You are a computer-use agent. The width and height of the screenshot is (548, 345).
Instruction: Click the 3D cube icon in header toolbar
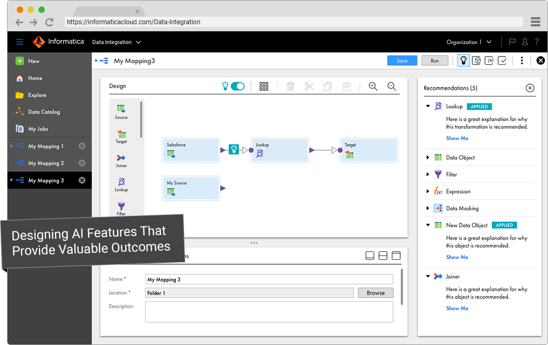coord(476,61)
